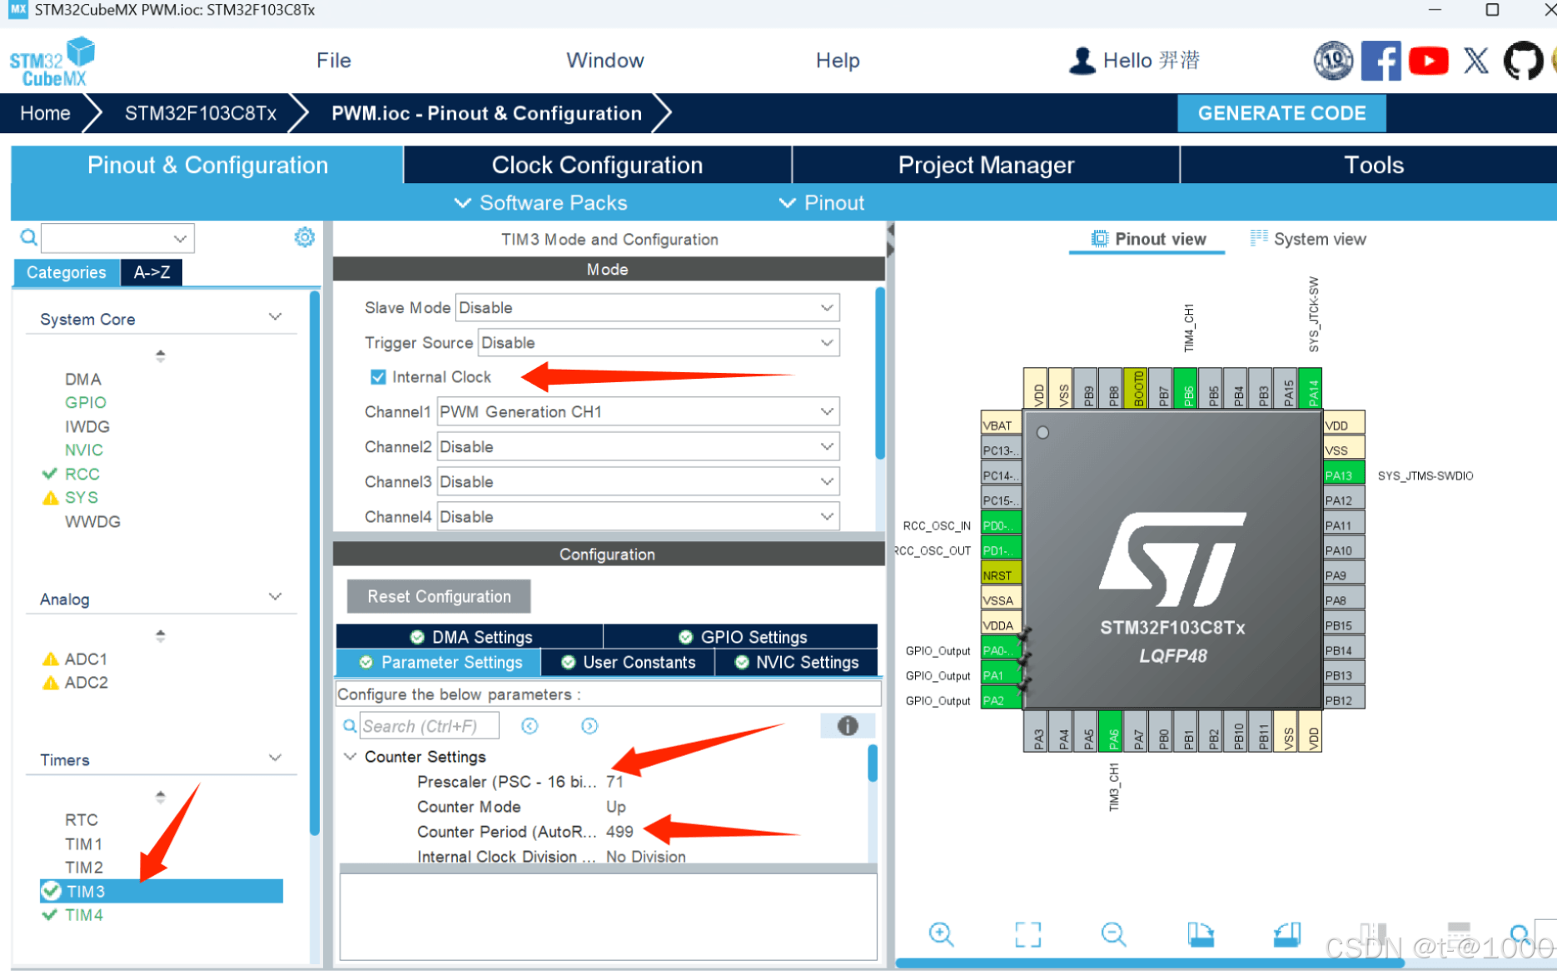Screen dimensions: 1557x975
Task: Open the DMA Settings tab
Action: 470,636
